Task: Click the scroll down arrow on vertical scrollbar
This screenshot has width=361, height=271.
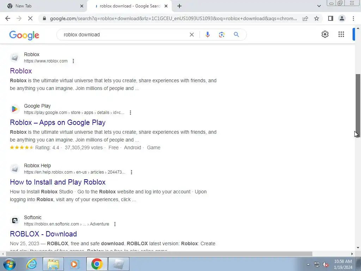Action: [x=358, y=248]
